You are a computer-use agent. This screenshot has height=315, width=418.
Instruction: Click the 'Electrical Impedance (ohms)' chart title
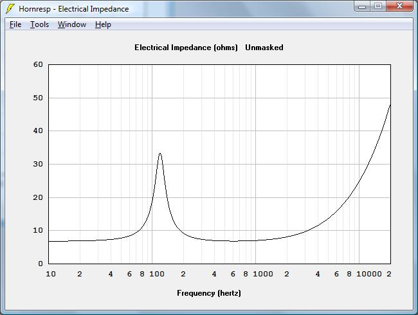tap(186, 48)
